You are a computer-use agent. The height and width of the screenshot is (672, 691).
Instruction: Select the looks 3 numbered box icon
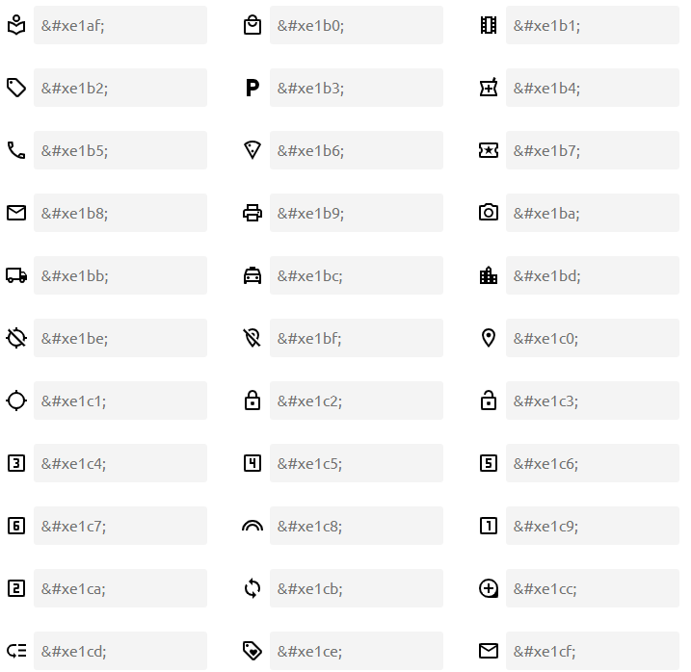(16, 463)
